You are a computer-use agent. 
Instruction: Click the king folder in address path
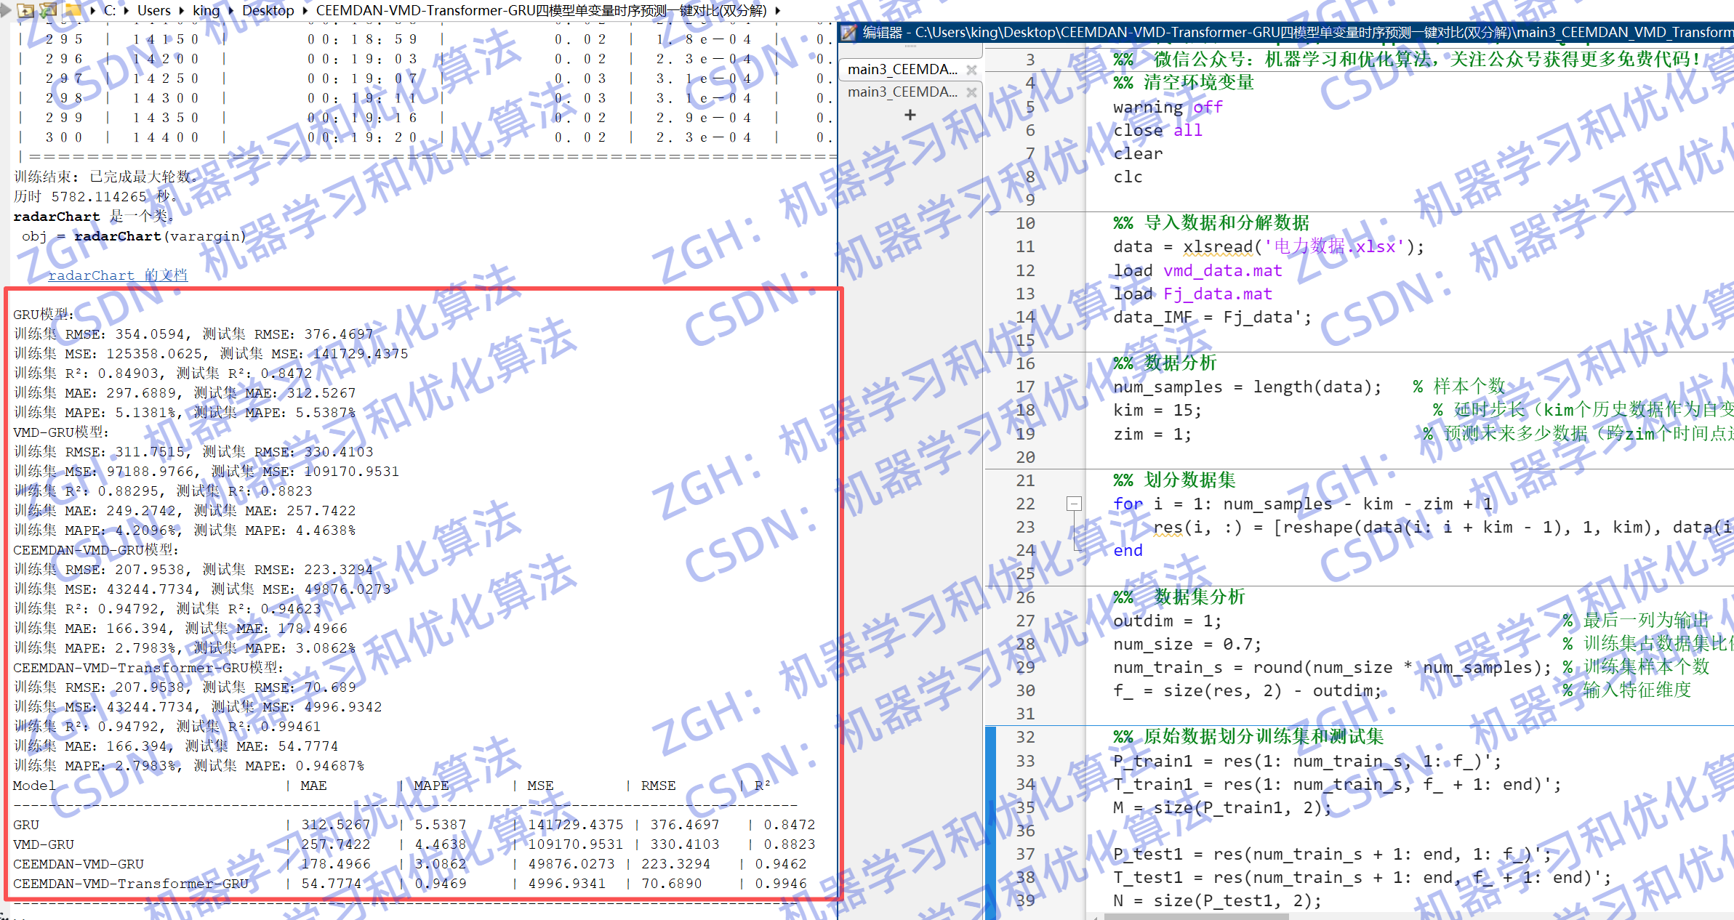point(206,10)
